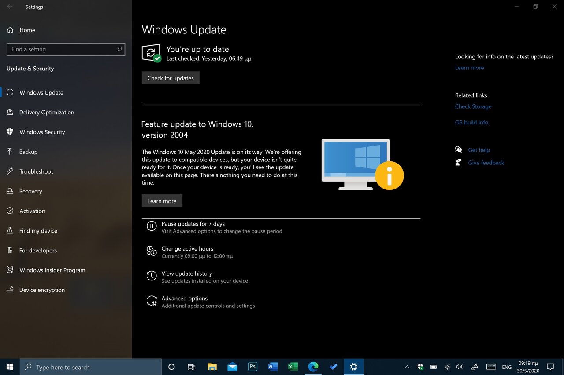Open the Action Center notifications icon
Screen dimensions: 564x375
pyautogui.click(x=550, y=367)
